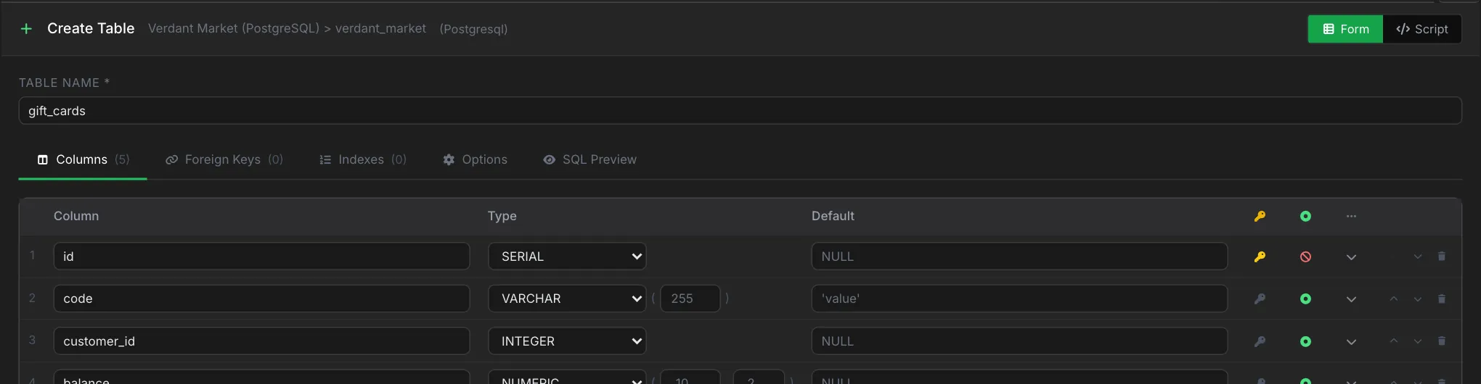Edit the customer_id column name field

pos(261,341)
